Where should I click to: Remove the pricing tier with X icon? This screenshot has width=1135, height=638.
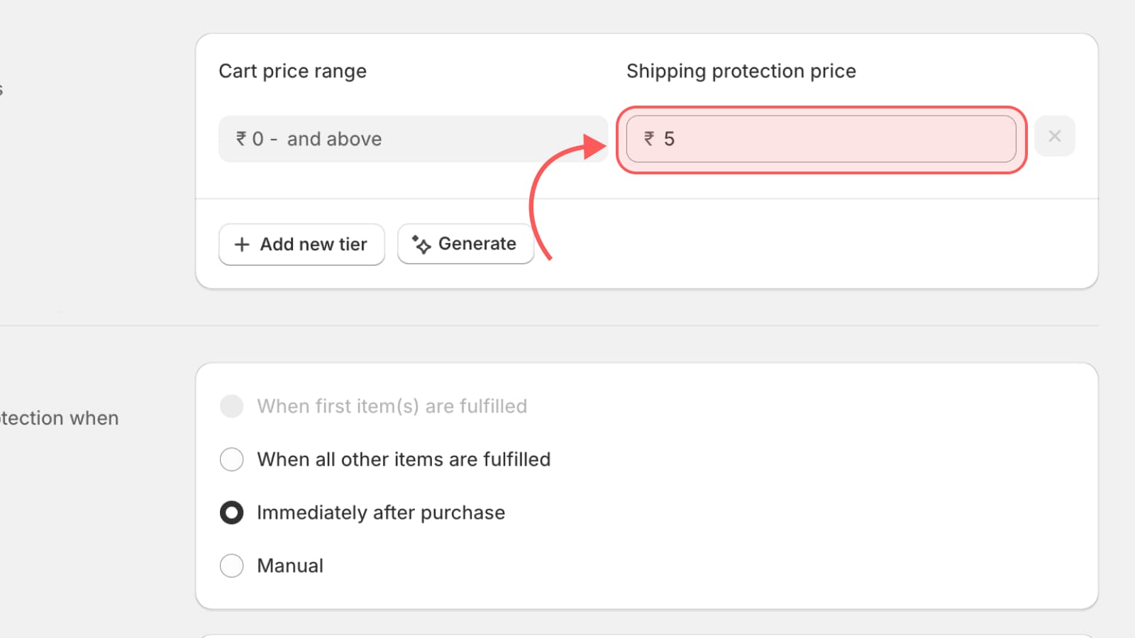coord(1054,136)
